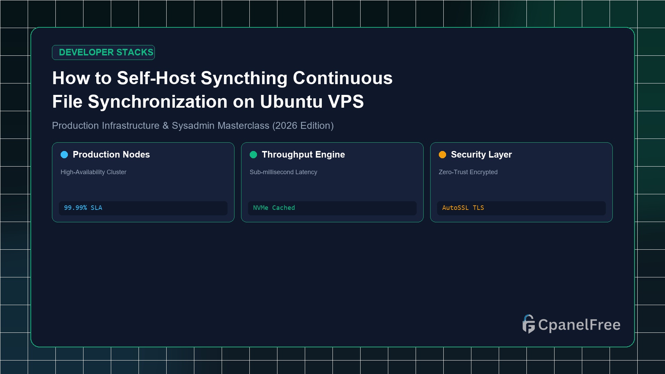Click the green dot beside Throughput Engine
The image size is (665, 374).
point(254,154)
